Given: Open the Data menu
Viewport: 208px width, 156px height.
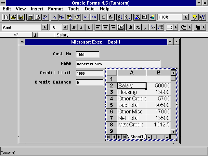Looking at the screenshot, I should [x=89, y=9].
